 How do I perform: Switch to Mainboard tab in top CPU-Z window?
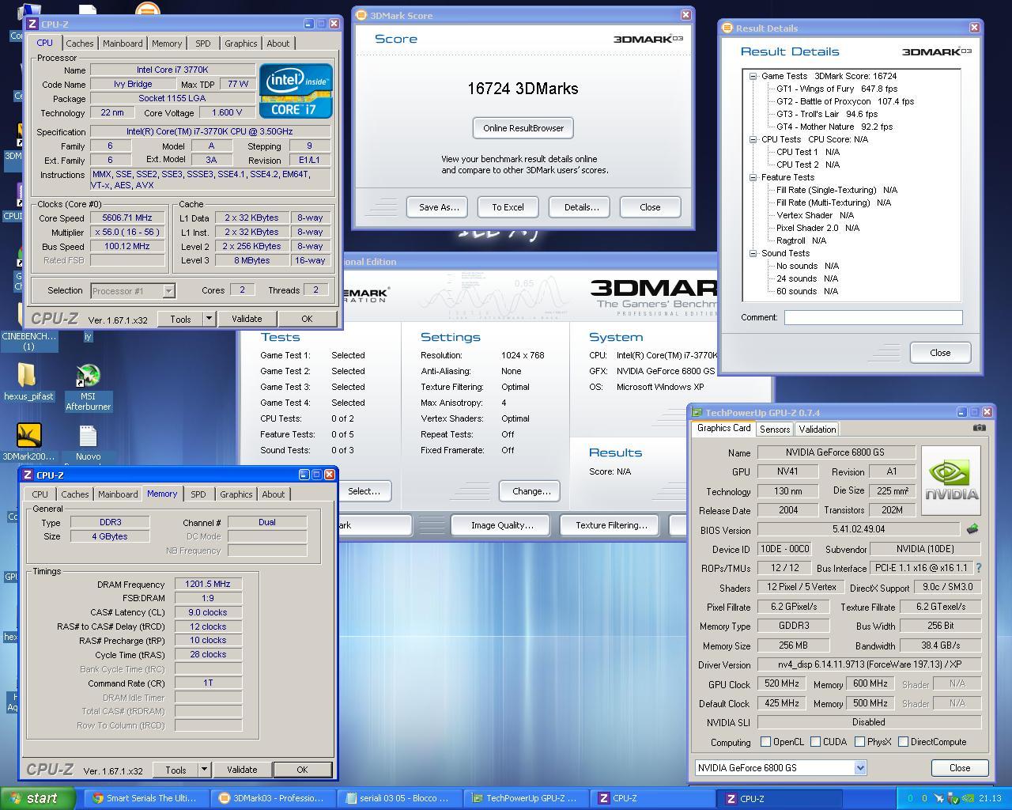click(x=123, y=44)
